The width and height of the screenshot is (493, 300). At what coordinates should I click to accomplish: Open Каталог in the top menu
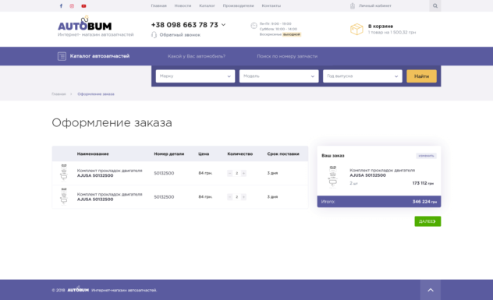click(207, 5)
